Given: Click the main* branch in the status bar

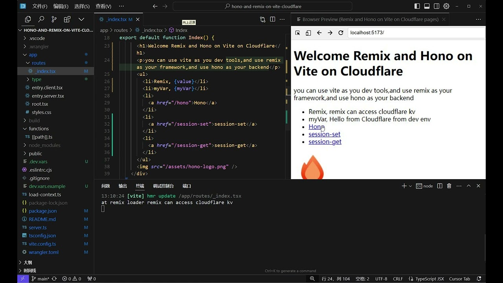Looking at the screenshot, I should 40,279.
